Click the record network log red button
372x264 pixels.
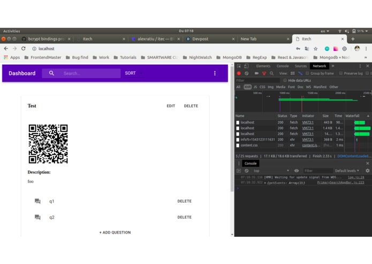[x=239, y=73]
